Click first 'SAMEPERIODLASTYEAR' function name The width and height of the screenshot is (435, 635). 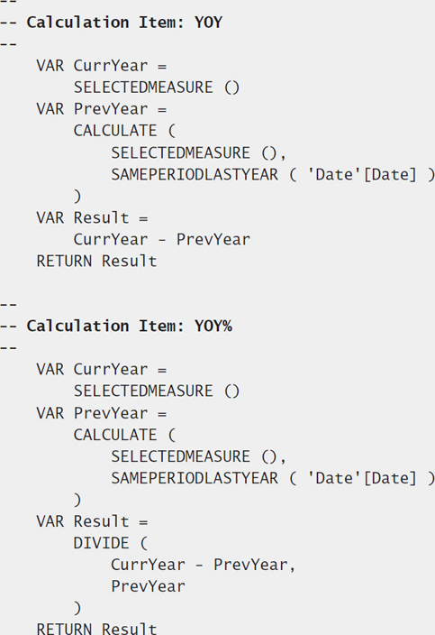click(x=195, y=175)
